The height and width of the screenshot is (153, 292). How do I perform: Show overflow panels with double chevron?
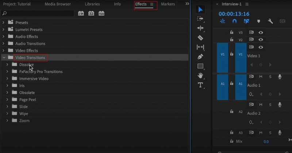pos(187,4)
